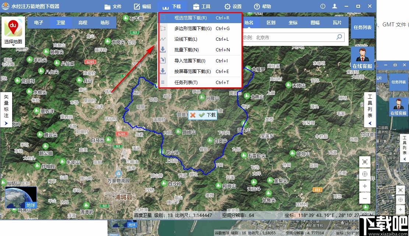
Task: Click the import range download icon
Action: tap(163, 61)
